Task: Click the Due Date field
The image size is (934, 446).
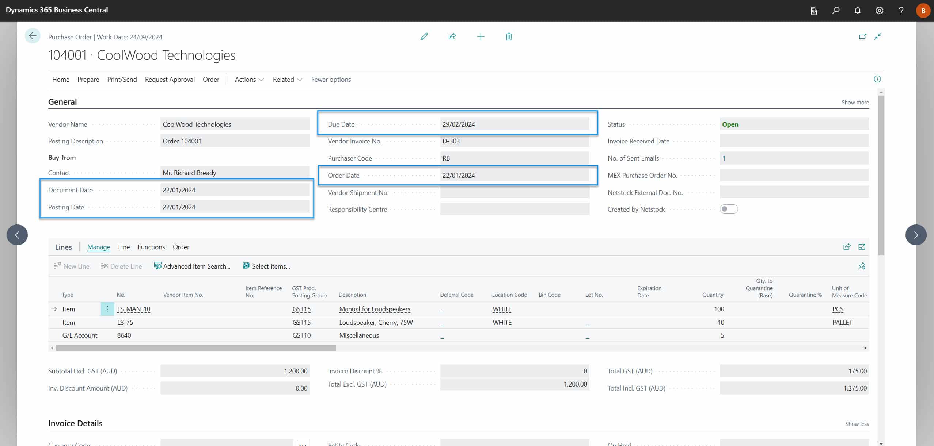Action: [514, 124]
